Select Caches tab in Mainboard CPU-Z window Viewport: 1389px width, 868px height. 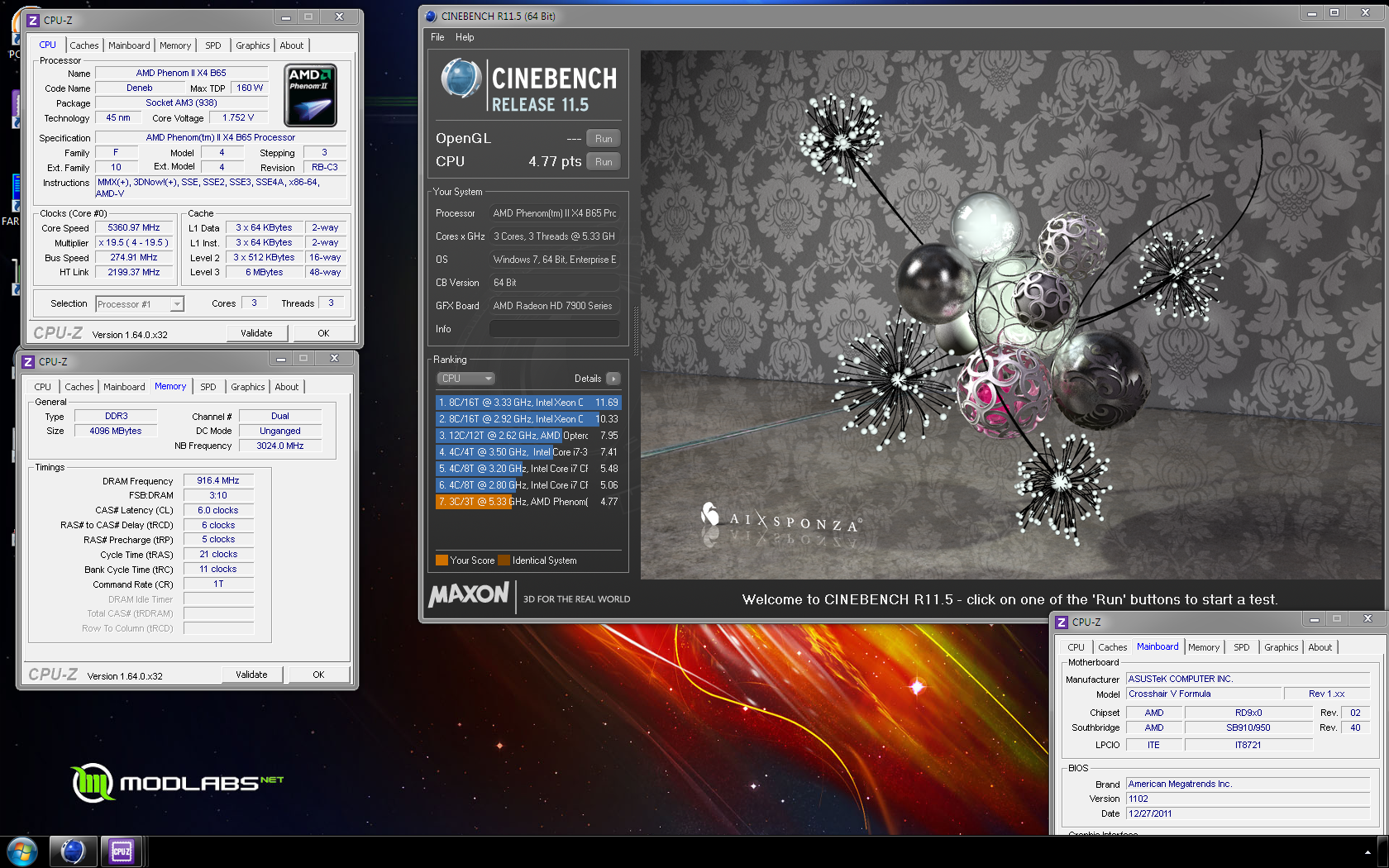point(1113,647)
